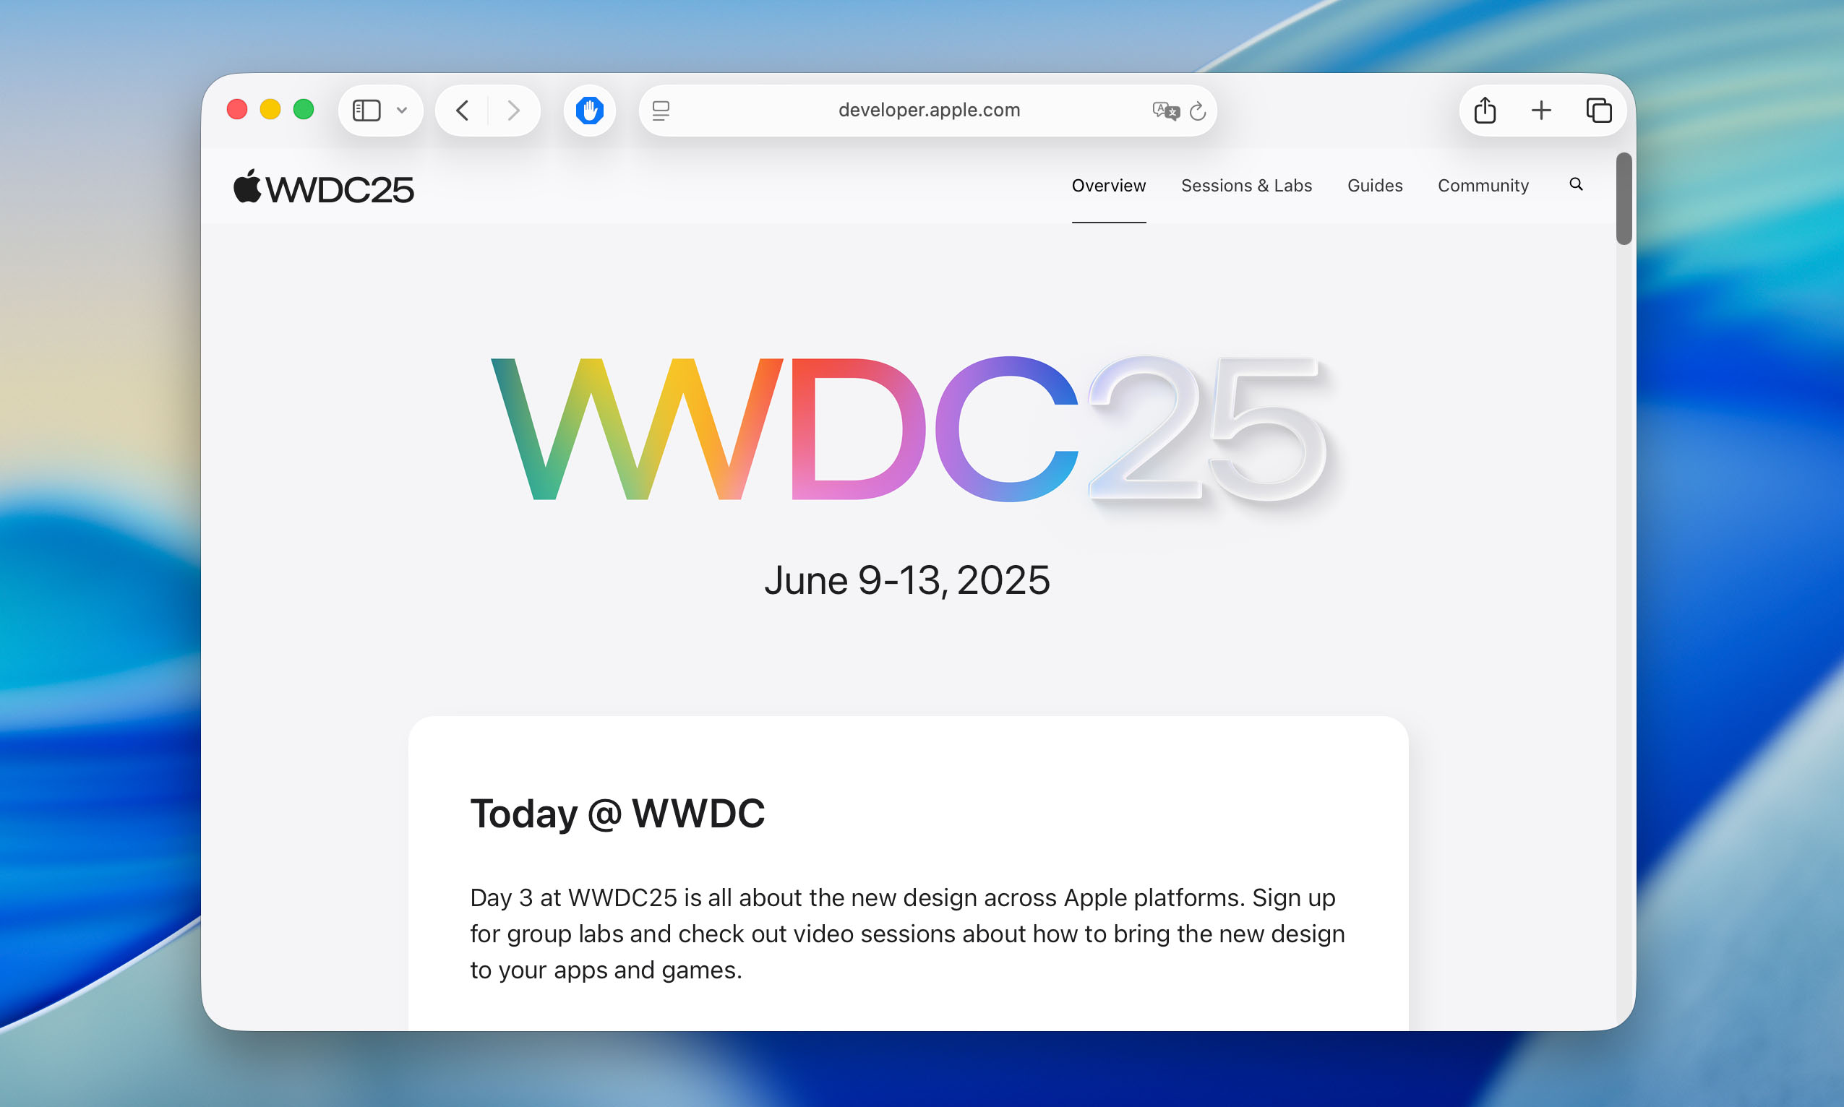Open the page menu reader icon
This screenshot has height=1107, width=1844.
tap(661, 111)
